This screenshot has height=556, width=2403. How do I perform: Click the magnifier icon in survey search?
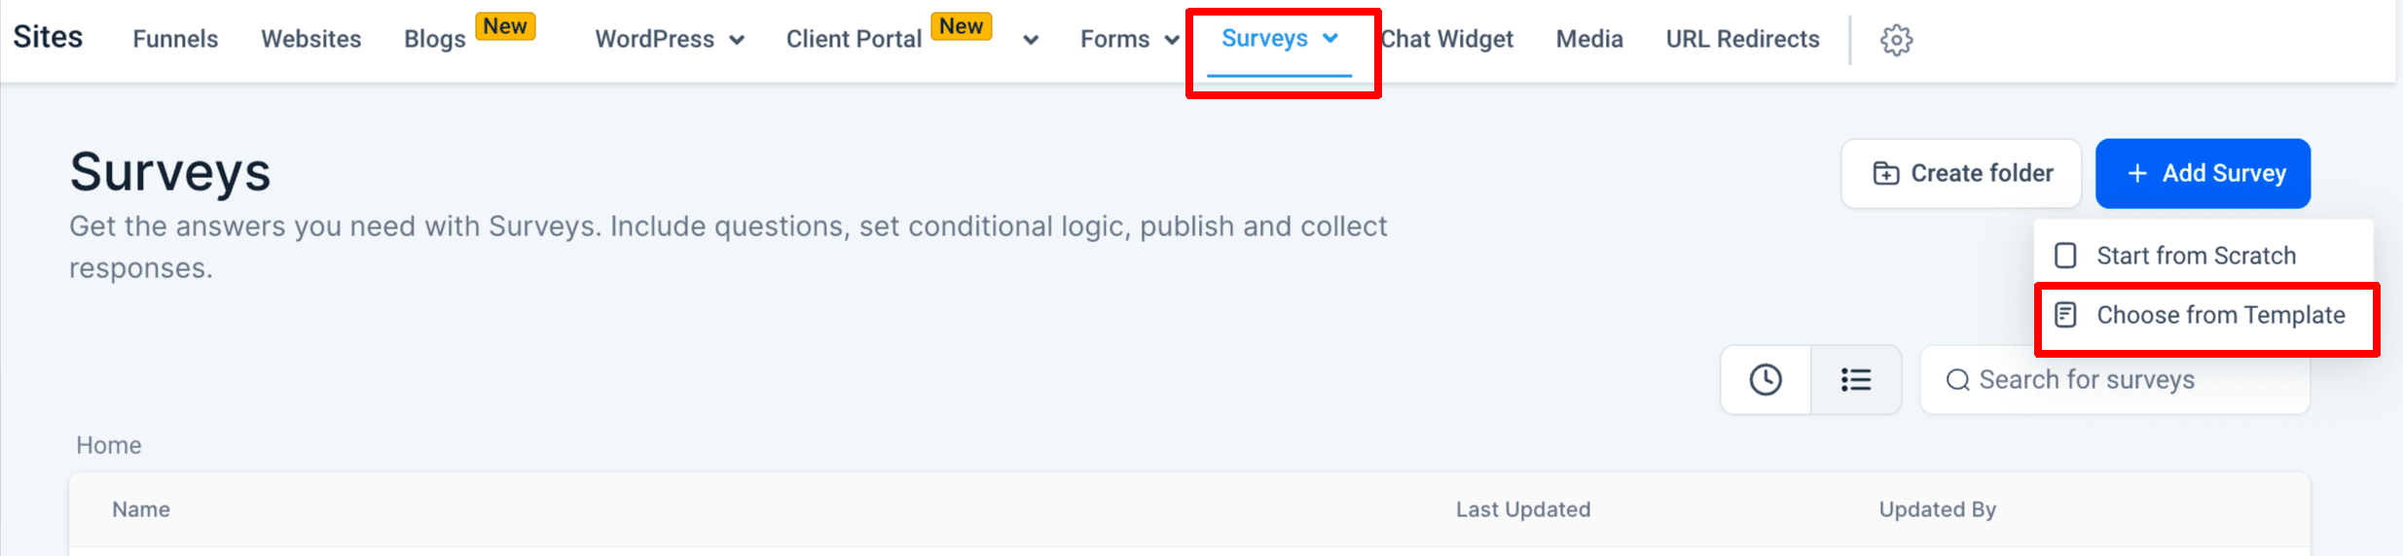pyautogui.click(x=1957, y=380)
